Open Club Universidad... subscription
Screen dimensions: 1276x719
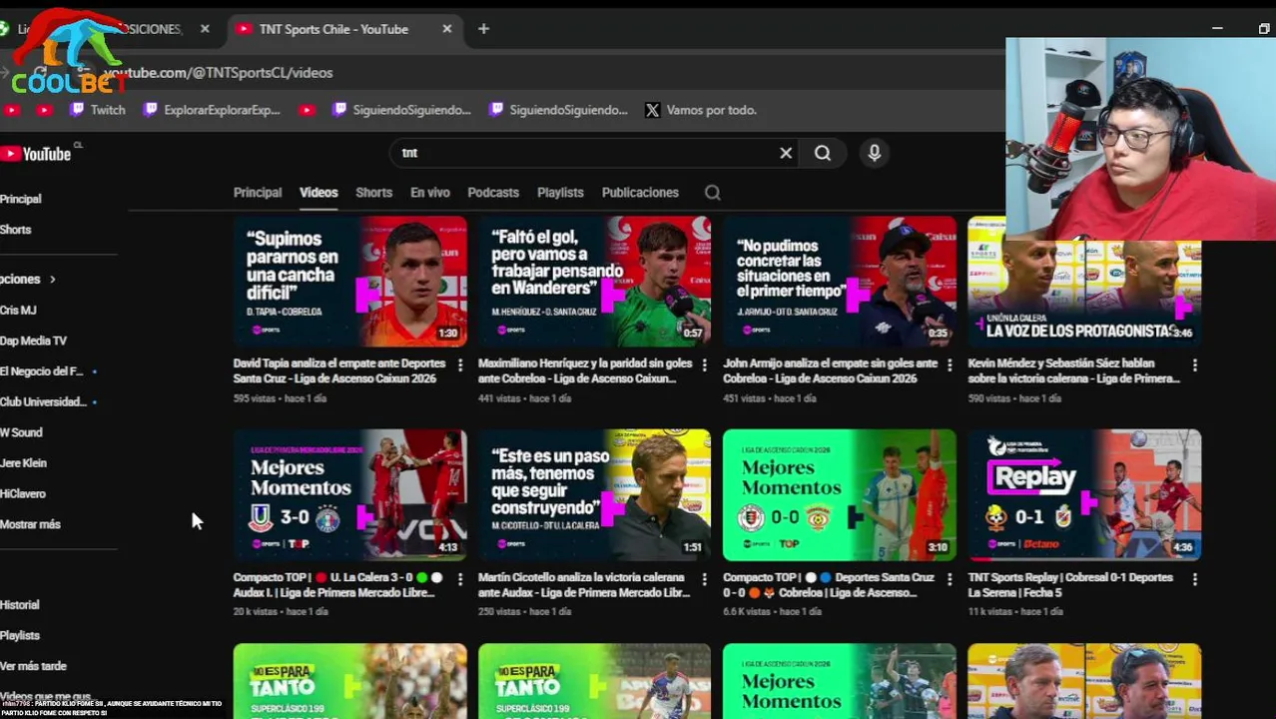coord(43,401)
